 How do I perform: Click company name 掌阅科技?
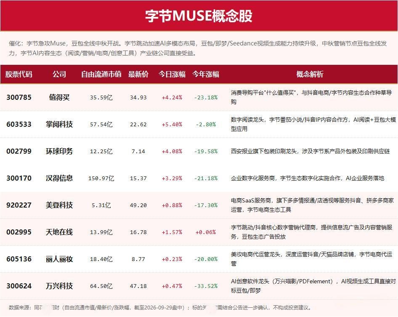(x=59, y=124)
